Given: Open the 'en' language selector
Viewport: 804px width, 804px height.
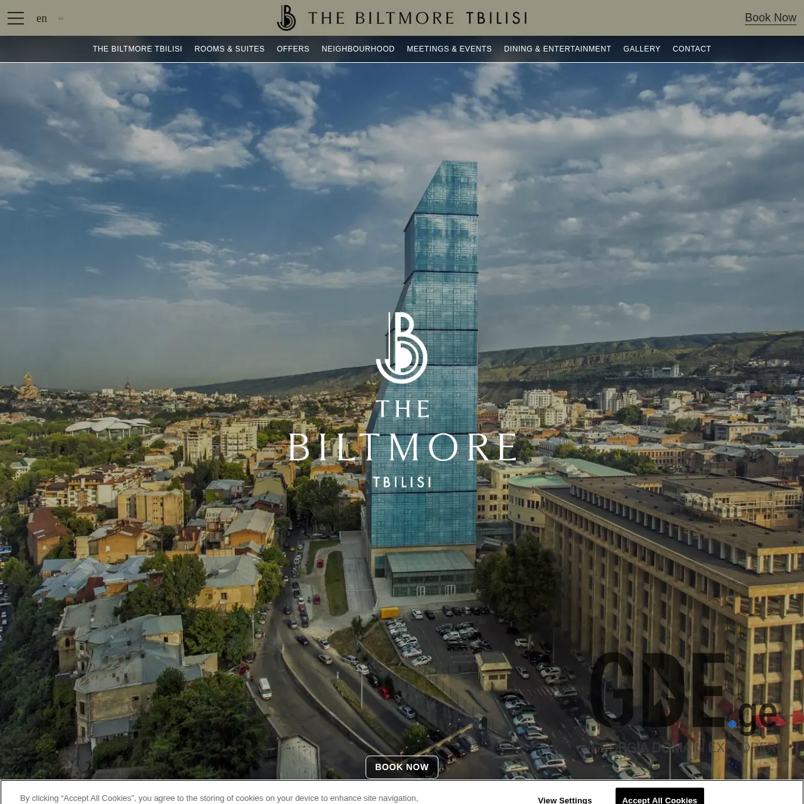Looking at the screenshot, I should point(50,18).
